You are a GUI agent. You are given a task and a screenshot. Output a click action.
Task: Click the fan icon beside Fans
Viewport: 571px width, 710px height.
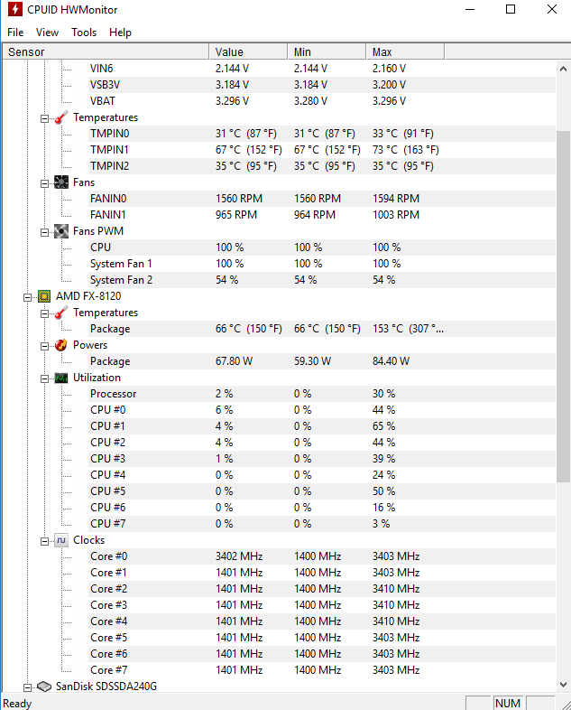coord(60,182)
